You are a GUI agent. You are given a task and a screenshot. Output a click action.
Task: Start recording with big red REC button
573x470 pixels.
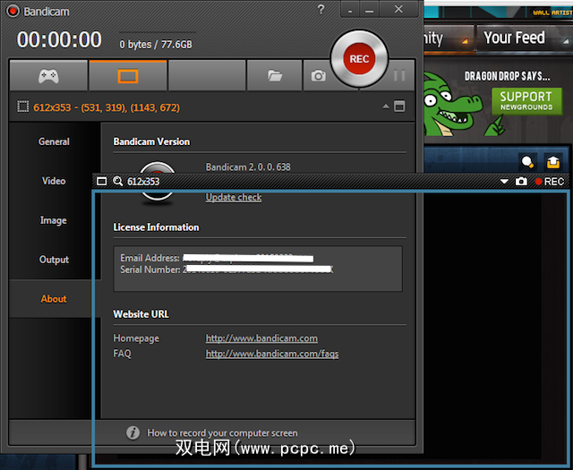click(x=359, y=59)
